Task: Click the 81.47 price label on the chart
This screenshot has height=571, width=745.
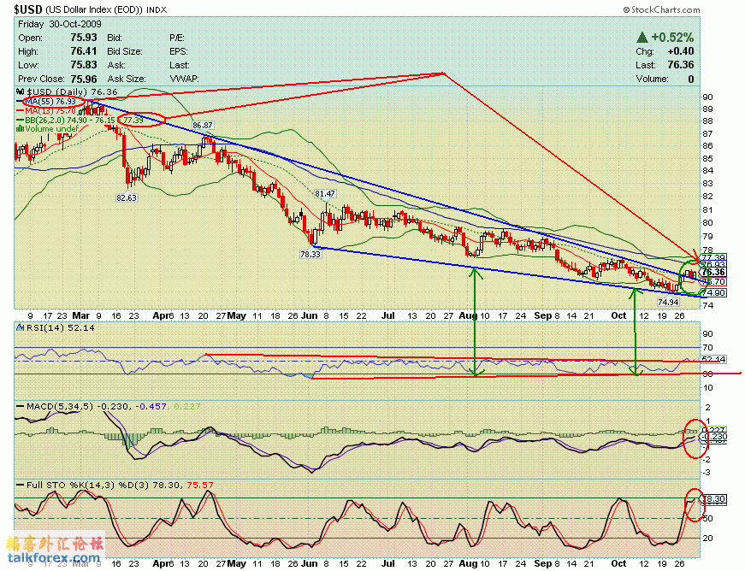Action: 325,194
